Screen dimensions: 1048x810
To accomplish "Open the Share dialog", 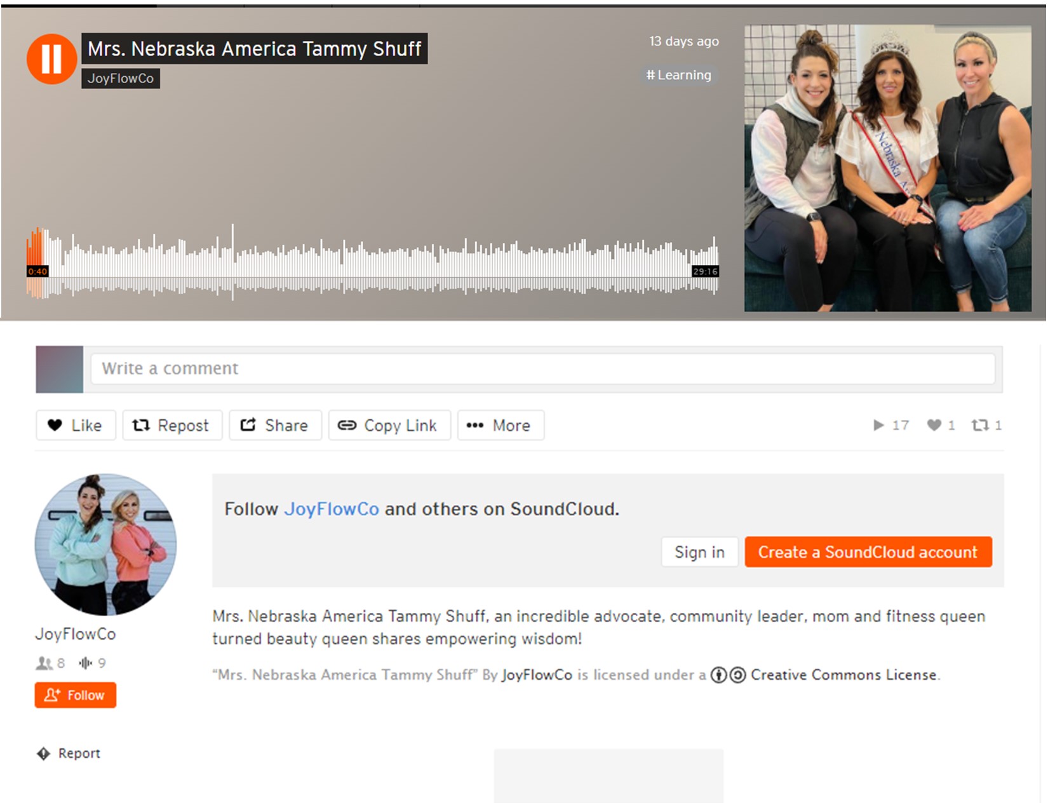I will pos(275,425).
